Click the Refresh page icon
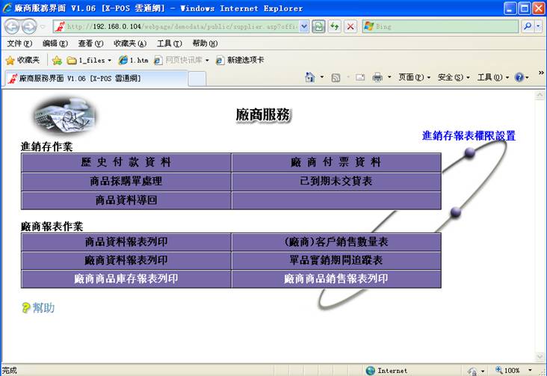This screenshot has width=547, height=376. coord(335,26)
